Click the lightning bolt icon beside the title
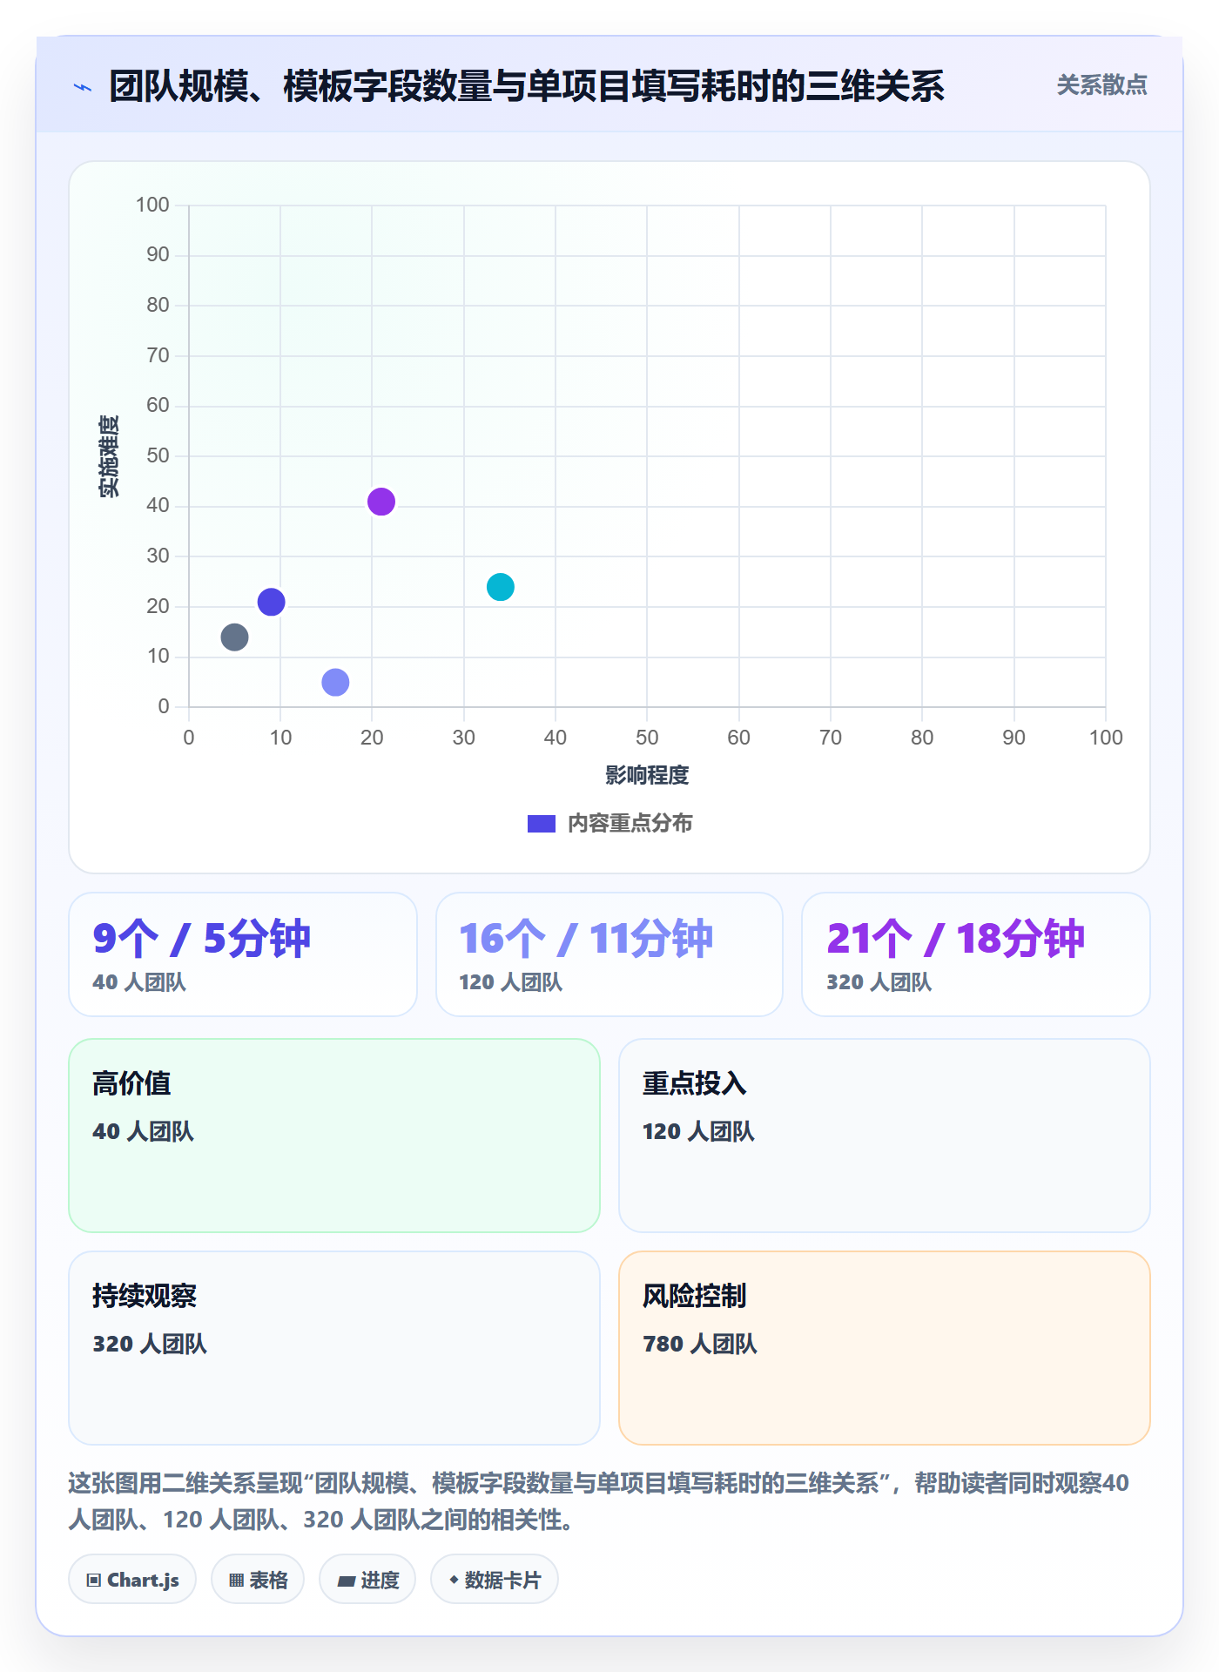Image resolution: width=1219 pixels, height=1672 pixels. [x=83, y=87]
